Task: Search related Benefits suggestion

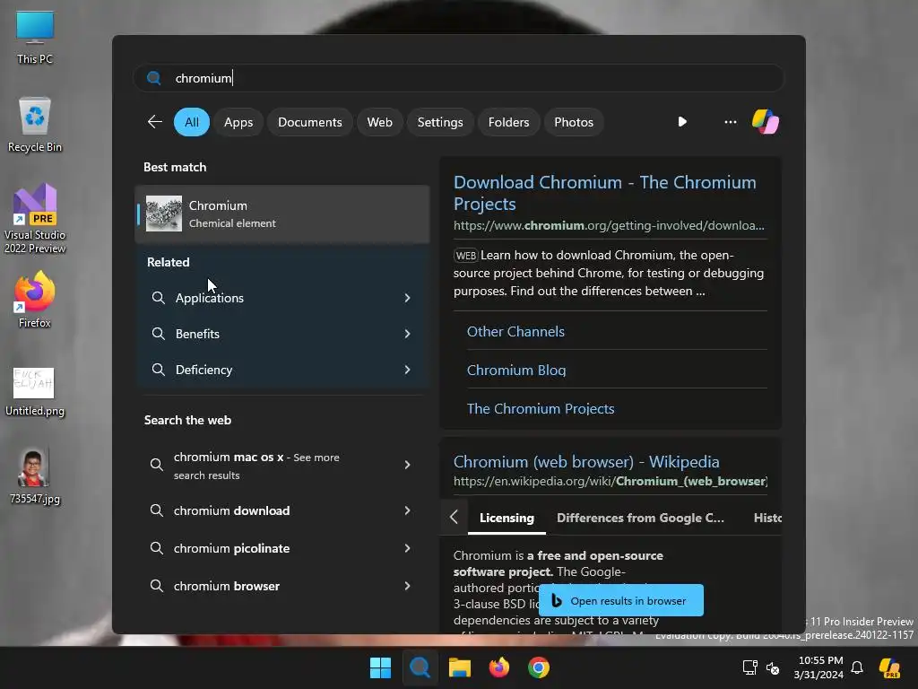Action: [x=282, y=334]
